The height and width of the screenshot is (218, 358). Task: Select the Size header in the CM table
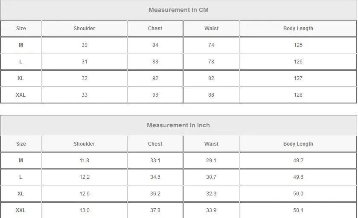21,29
